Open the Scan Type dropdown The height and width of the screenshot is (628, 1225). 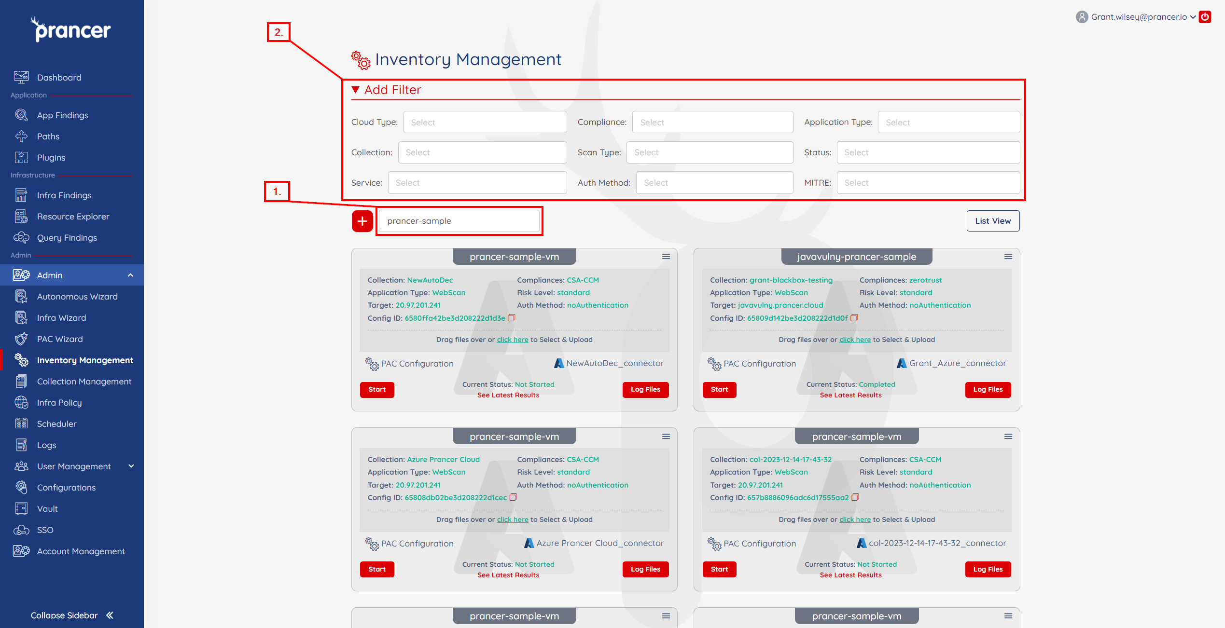click(x=710, y=152)
